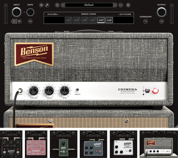
Task: Click the INPUT level knob
Action: coord(17,12)
